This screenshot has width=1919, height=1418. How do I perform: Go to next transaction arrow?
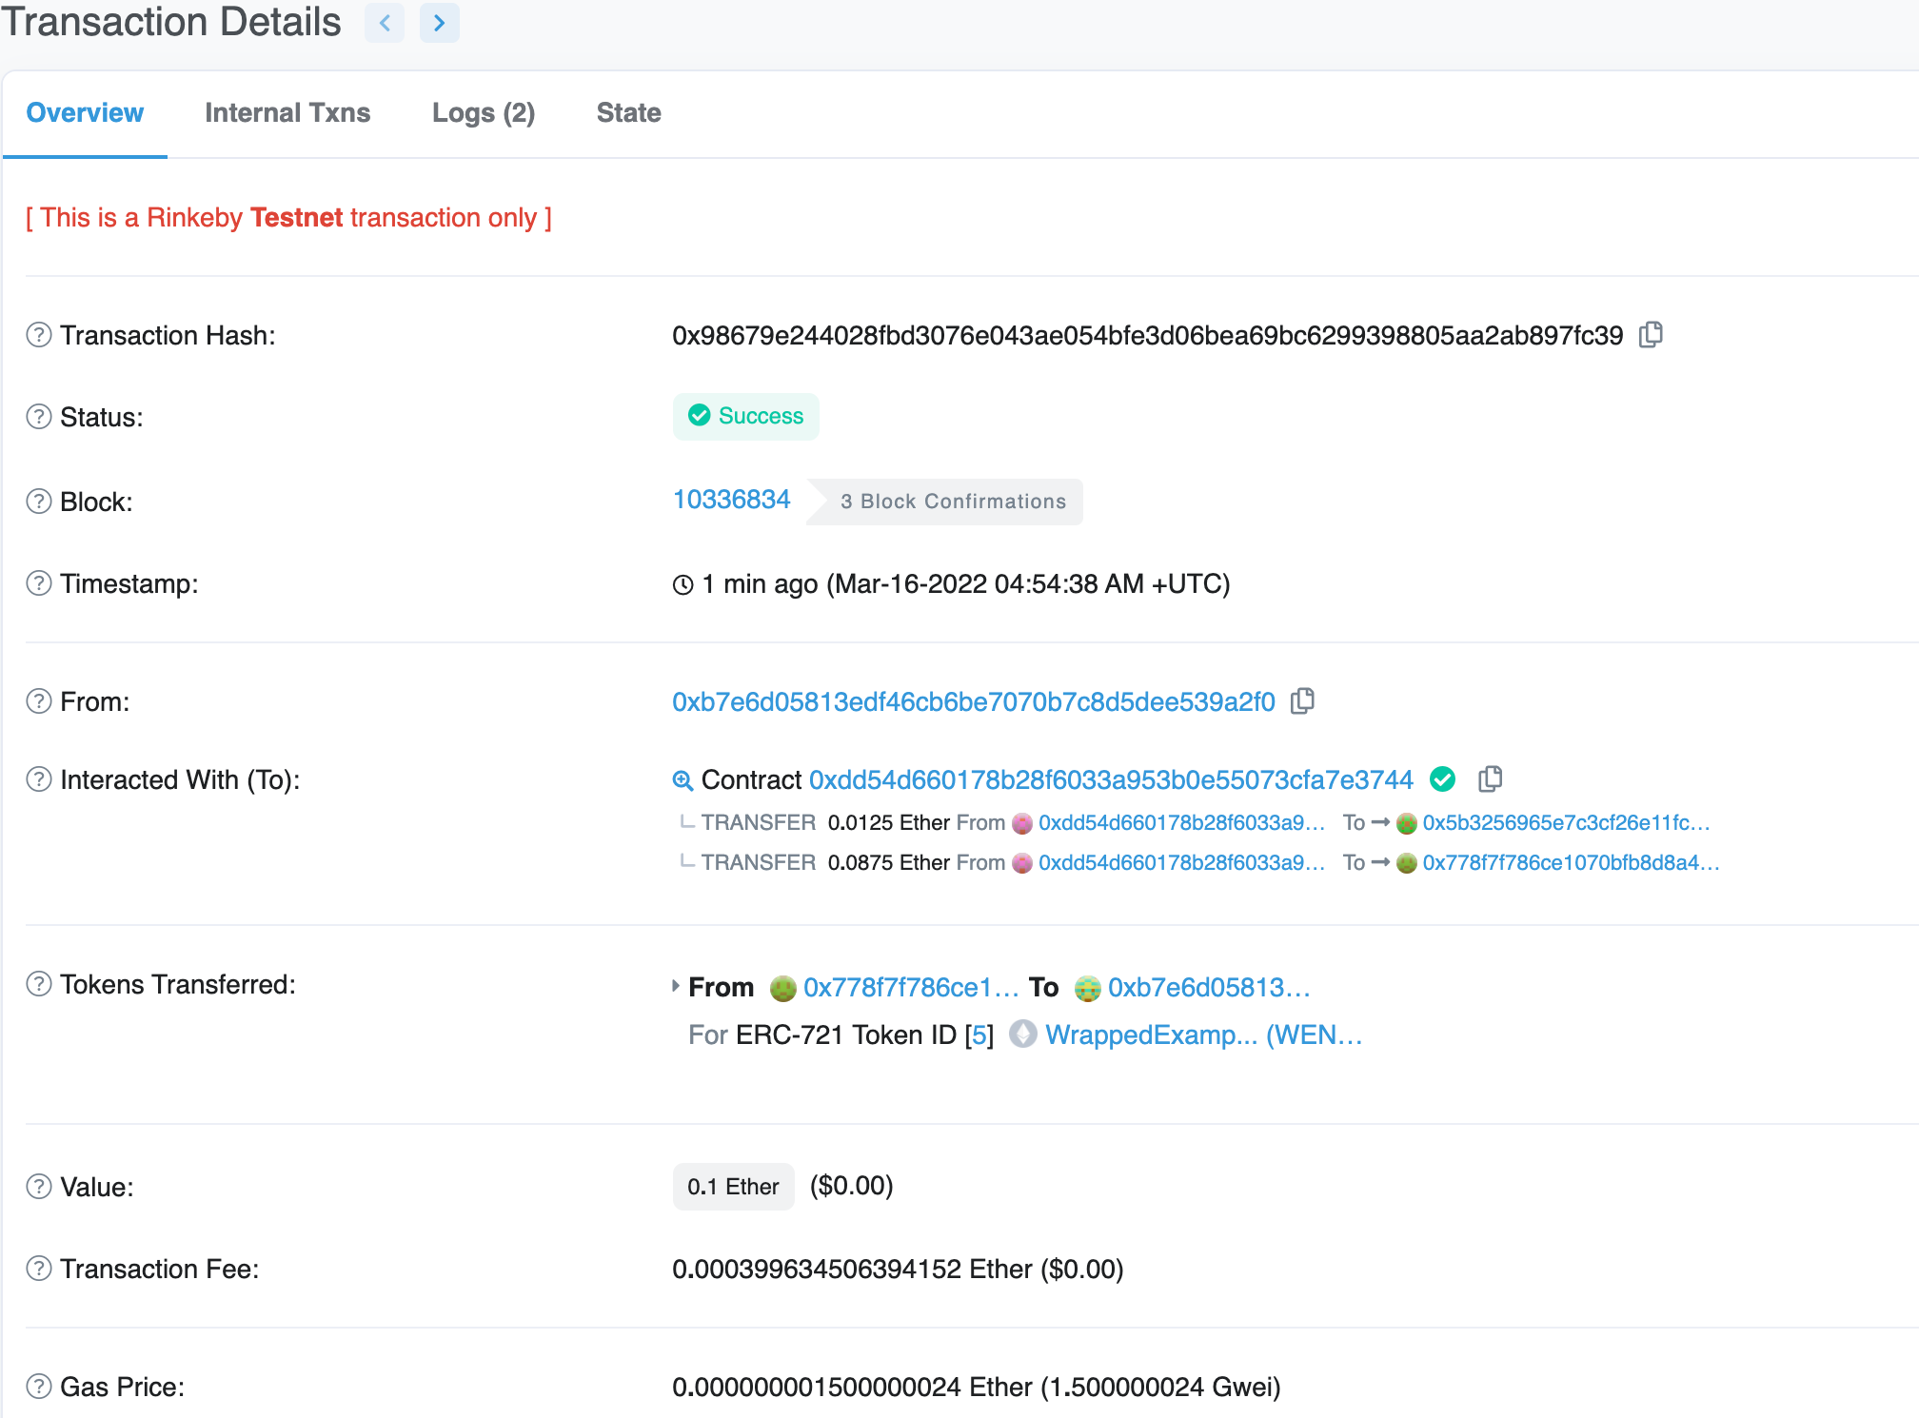point(439,23)
